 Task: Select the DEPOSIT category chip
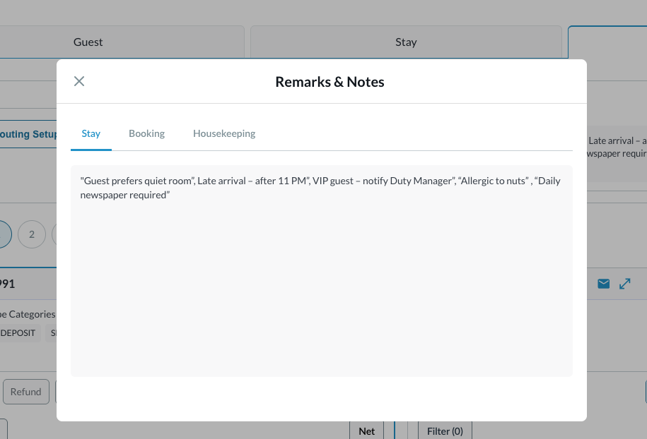[x=19, y=332]
